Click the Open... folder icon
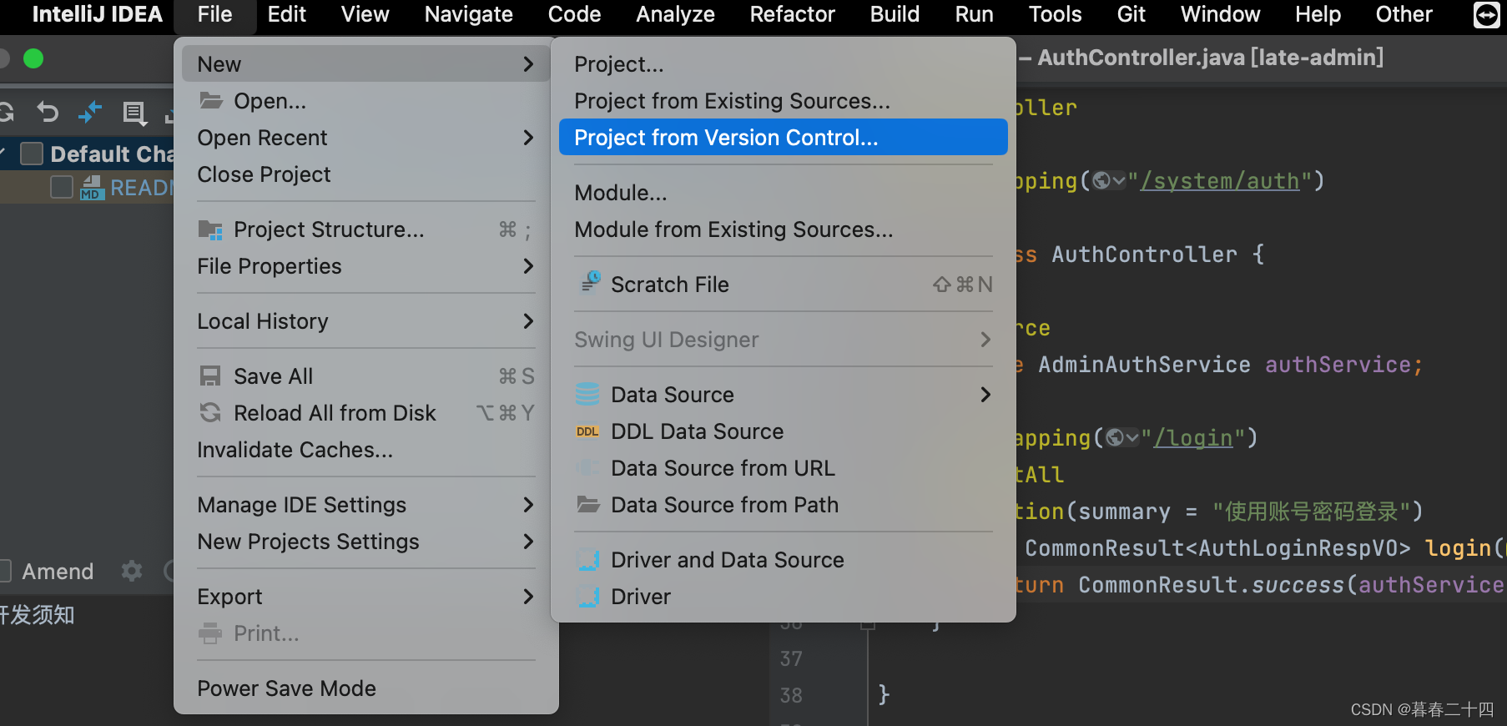Viewport: 1507px width, 726px height. point(210,101)
